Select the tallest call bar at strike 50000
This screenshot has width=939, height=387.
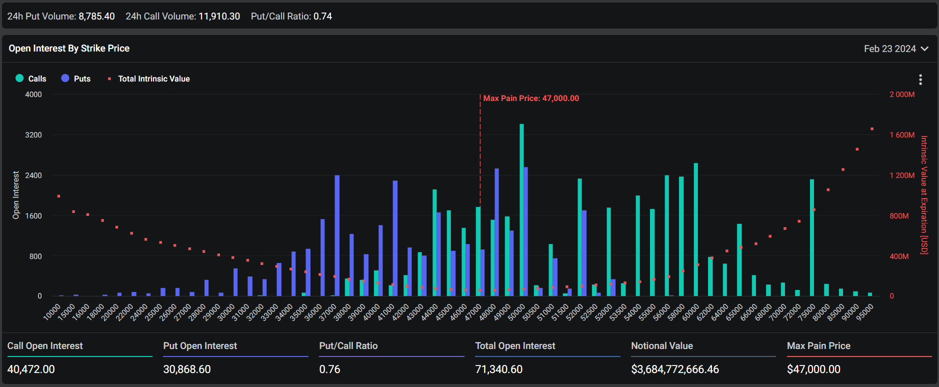(521, 210)
